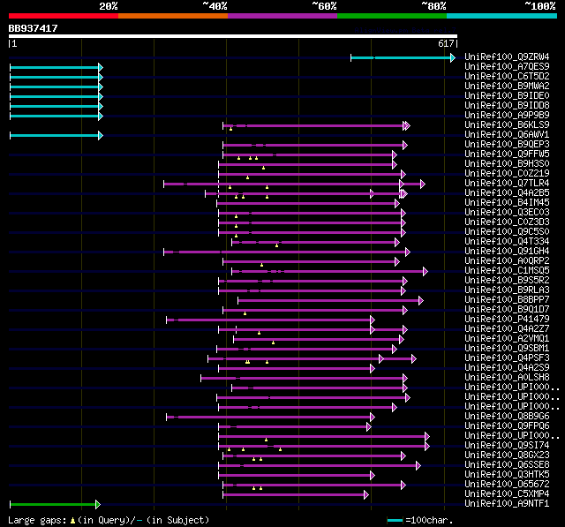Click the UniRef100_Q9SI74 label
The image size is (565, 527).
tap(507, 446)
